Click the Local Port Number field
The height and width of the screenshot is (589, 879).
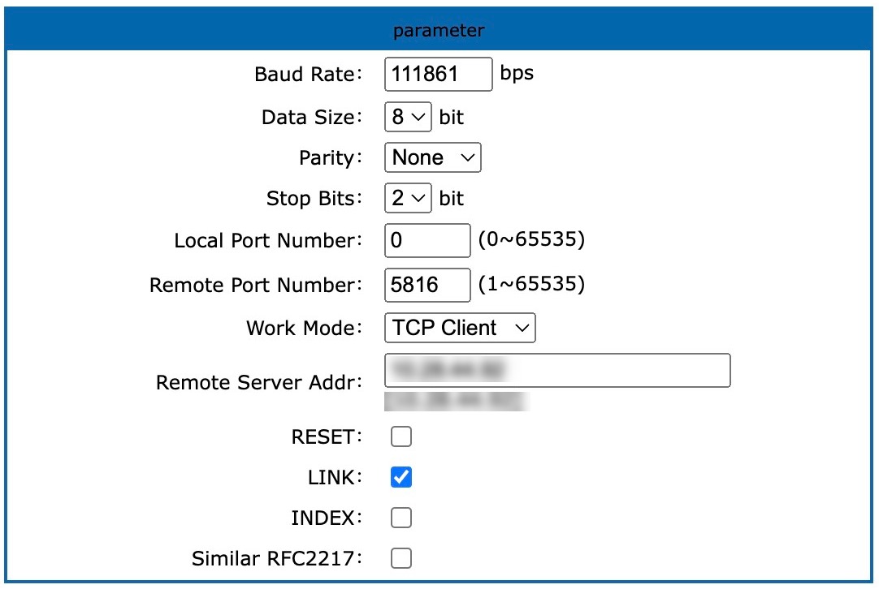427,240
